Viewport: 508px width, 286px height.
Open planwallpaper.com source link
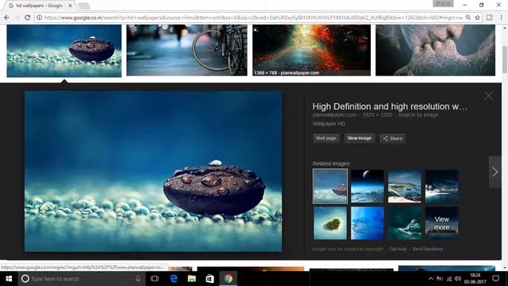coord(334,114)
